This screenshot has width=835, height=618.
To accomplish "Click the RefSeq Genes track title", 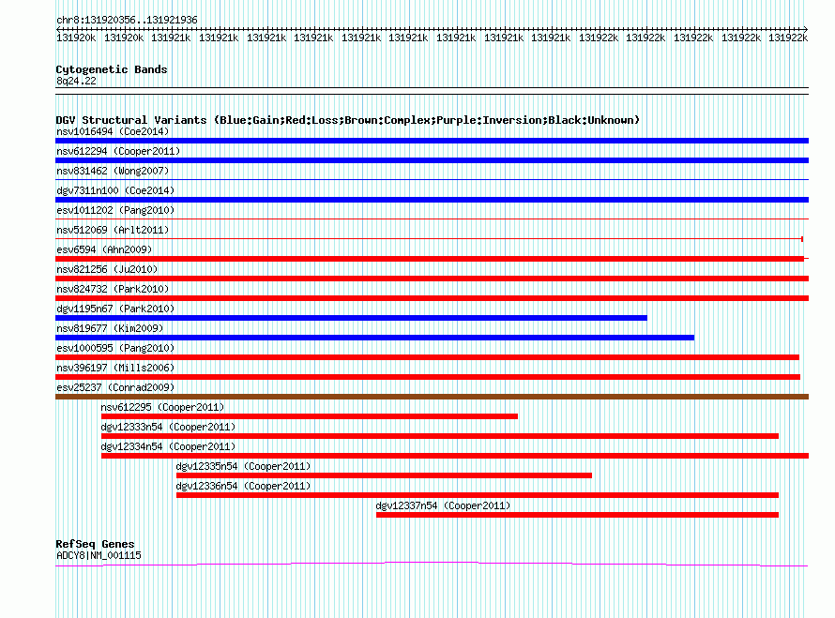I will [95, 544].
